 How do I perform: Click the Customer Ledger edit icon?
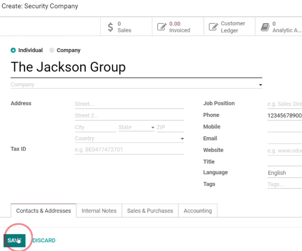213,27
